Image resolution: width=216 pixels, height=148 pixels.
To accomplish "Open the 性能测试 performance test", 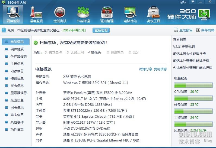I will tap(60, 14).
